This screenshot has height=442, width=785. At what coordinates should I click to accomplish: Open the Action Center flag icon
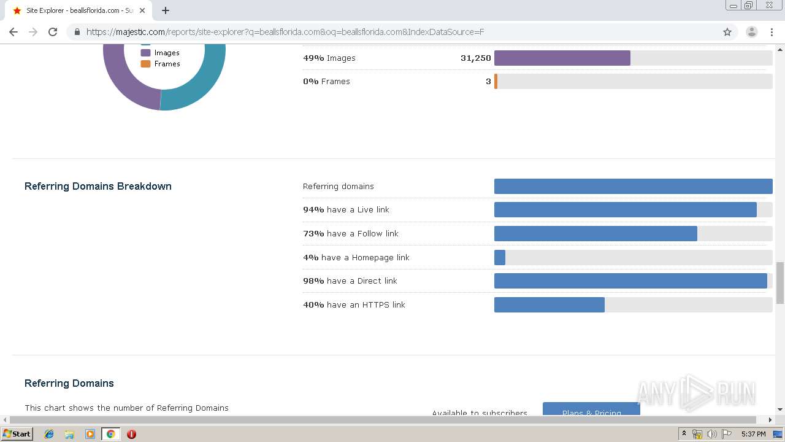pos(727,434)
